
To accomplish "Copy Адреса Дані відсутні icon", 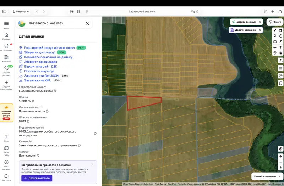I will [x=38, y=156].
